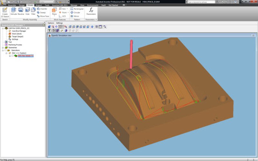Click the Chamfer tool
This screenshot has height=161, width=258.
(x=42, y=9)
